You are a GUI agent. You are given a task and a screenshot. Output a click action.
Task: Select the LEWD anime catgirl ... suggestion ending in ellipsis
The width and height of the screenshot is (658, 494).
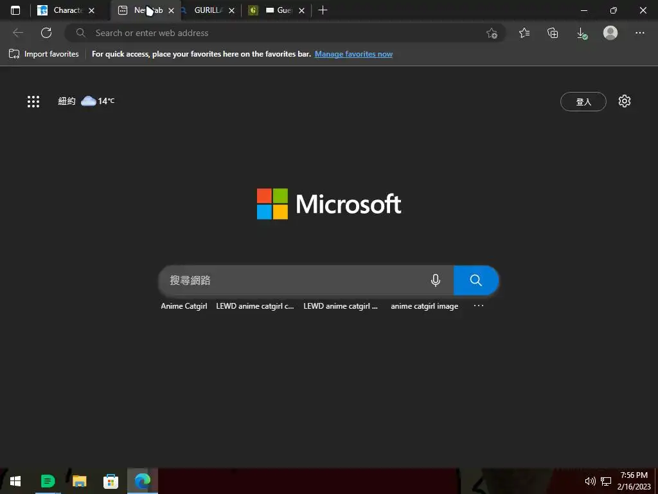[341, 306]
